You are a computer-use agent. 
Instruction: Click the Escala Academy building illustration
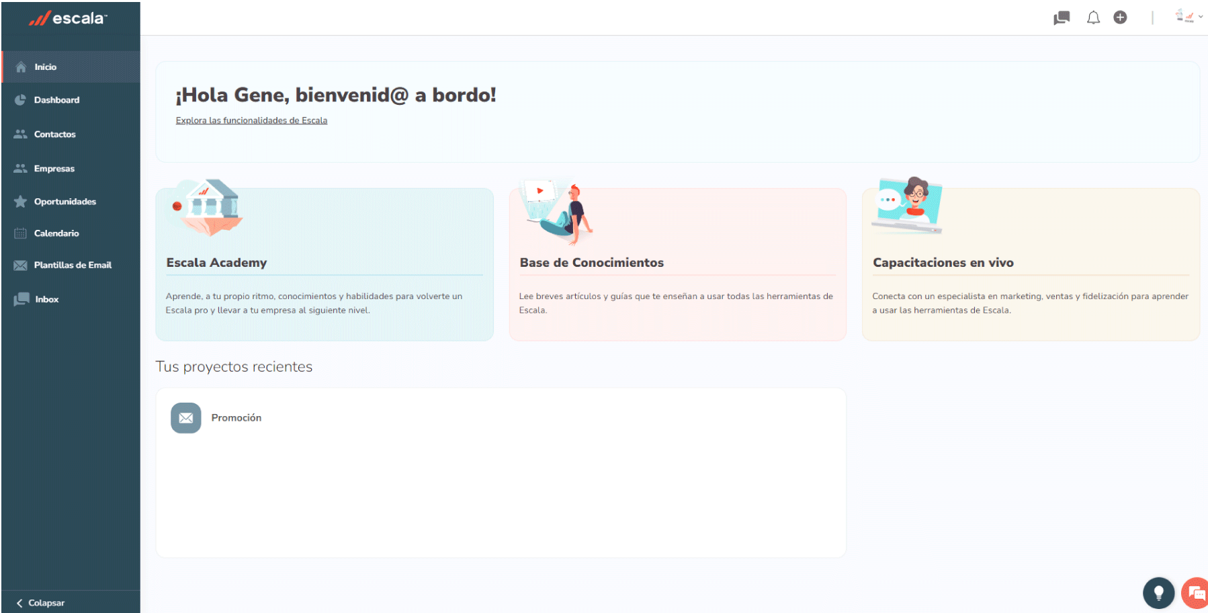click(x=208, y=207)
